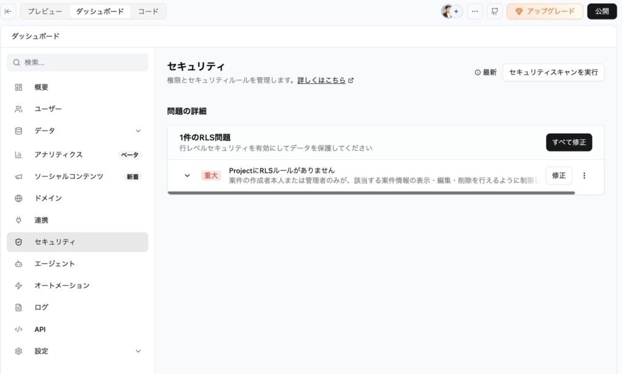Open オートメーション lightning icon item
Screen dimensions: 622x374
tap(19, 286)
